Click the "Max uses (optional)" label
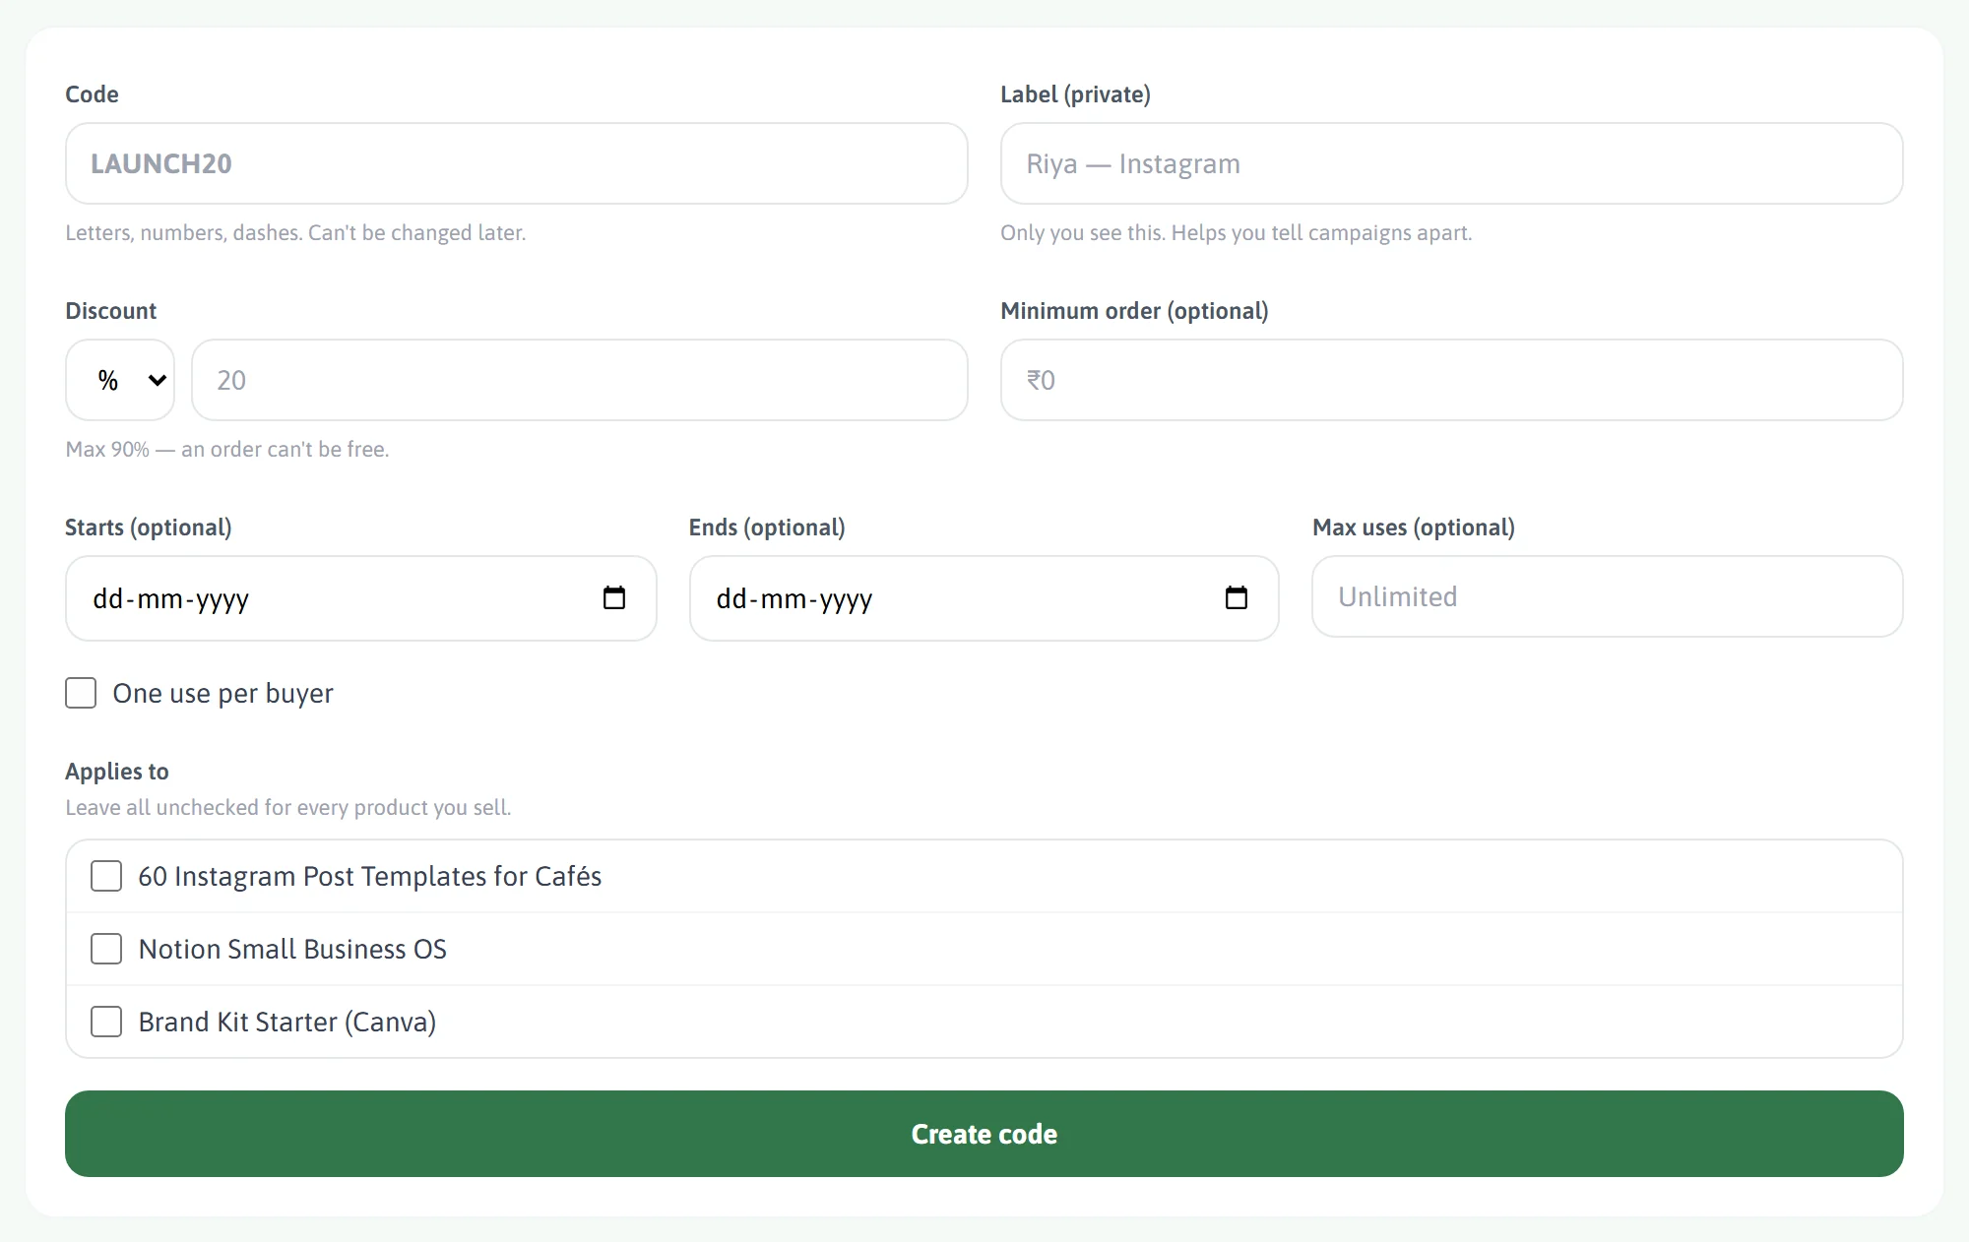This screenshot has height=1242, width=1969. pyautogui.click(x=1414, y=528)
